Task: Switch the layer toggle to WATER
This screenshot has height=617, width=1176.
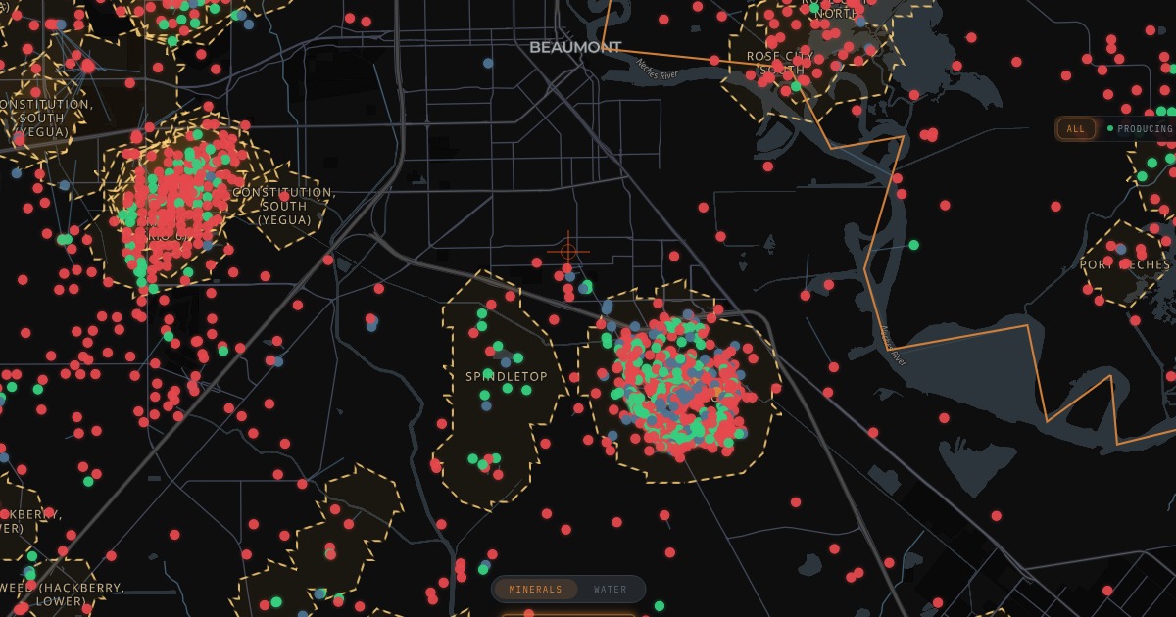Action: click(610, 590)
